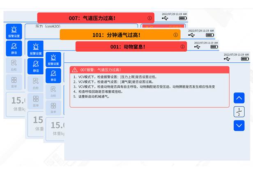Image resolution: width=253 pixels, height=174 pixels.
Task: Click the warning triangle in 007报警 header
Action: point(74,70)
